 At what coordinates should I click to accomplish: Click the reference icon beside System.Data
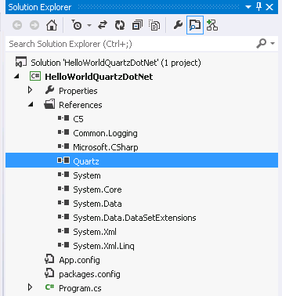coord(63,202)
